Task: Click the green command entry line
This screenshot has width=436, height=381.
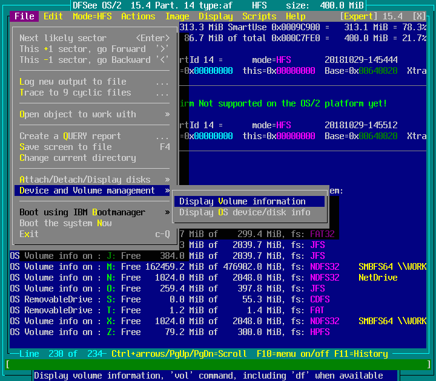Action: pyautogui.click(x=218, y=365)
